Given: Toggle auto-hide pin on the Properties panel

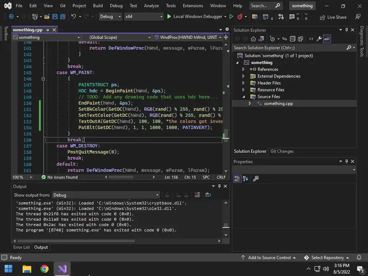Looking at the screenshot, I should [x=346, y=161].
